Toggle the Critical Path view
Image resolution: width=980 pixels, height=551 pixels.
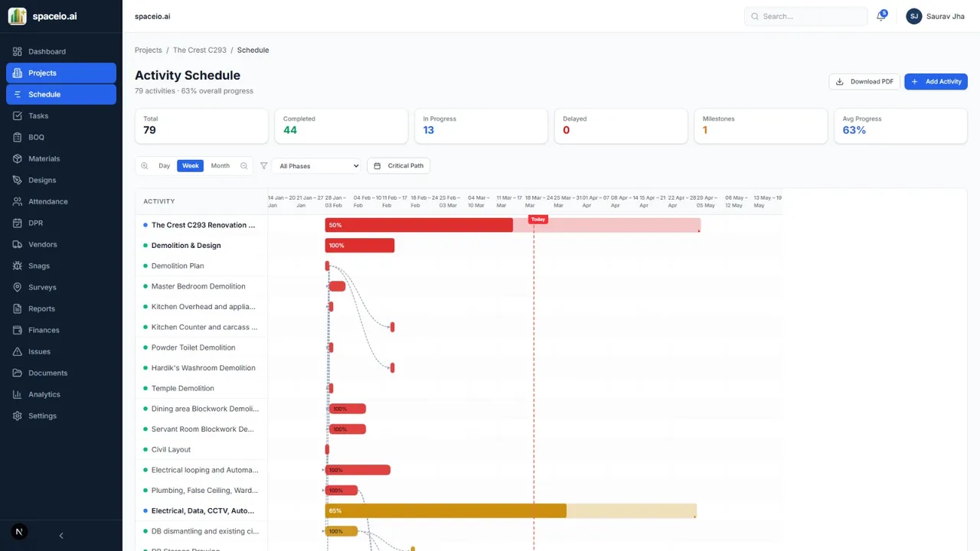tap(398, 165)
